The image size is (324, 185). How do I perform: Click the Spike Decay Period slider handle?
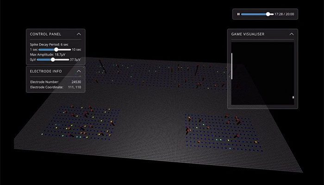point(56,50)
